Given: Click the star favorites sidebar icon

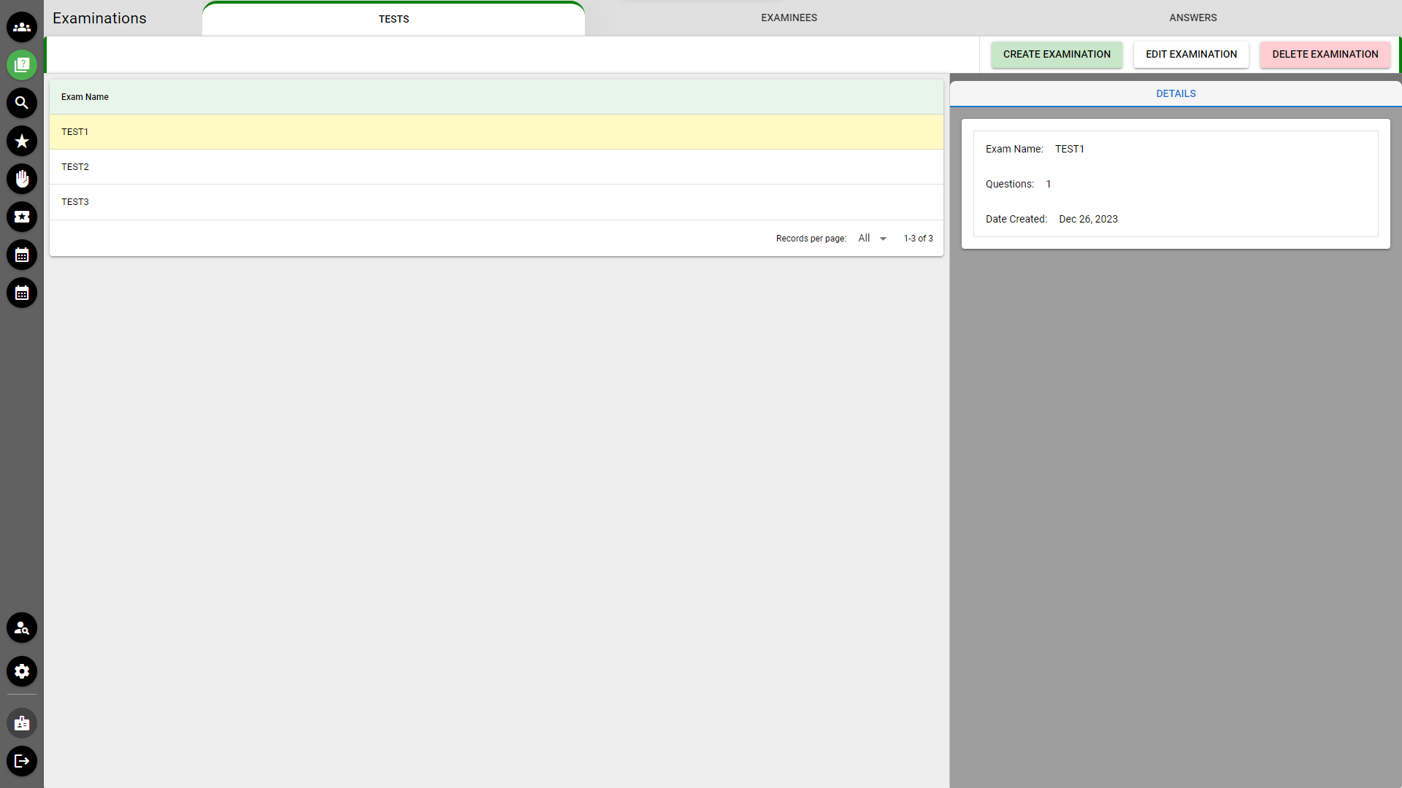Looking at the screenshot, I should tap(22, 141).
